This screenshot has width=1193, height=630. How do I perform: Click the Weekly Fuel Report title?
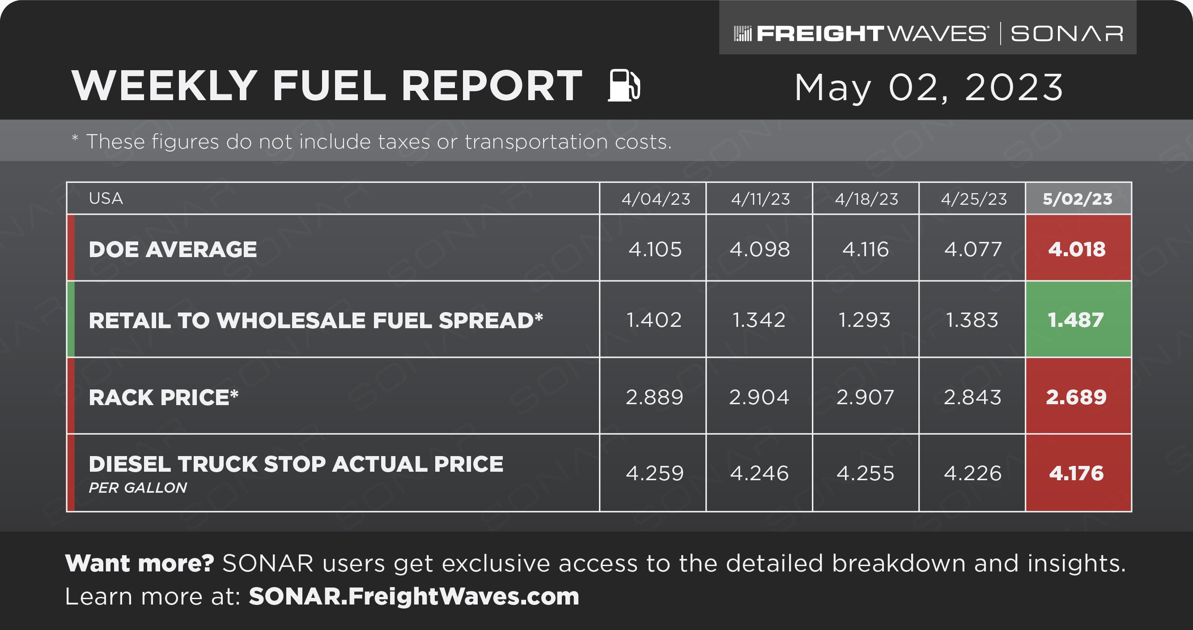point(327,86)
